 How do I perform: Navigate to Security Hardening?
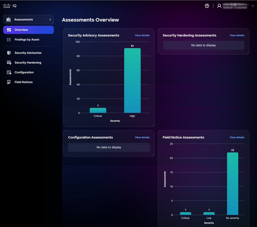(28, 63)
